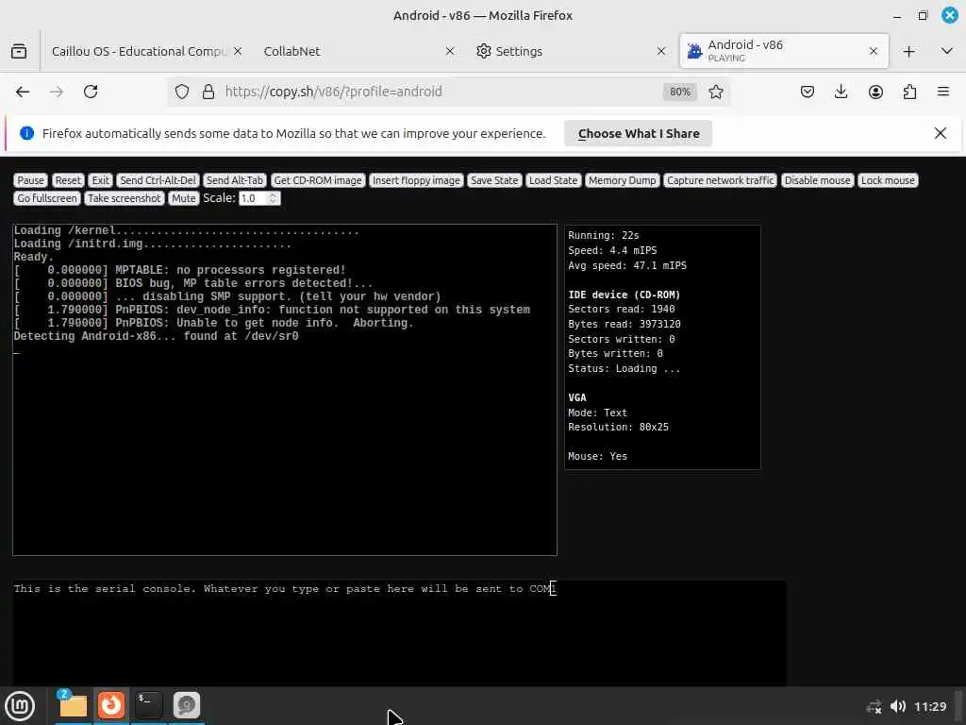This screenshot has height=725, width=966.
Task: Disable mouse in the emulator
Action: pyautogui.click(x=818, y=180)
